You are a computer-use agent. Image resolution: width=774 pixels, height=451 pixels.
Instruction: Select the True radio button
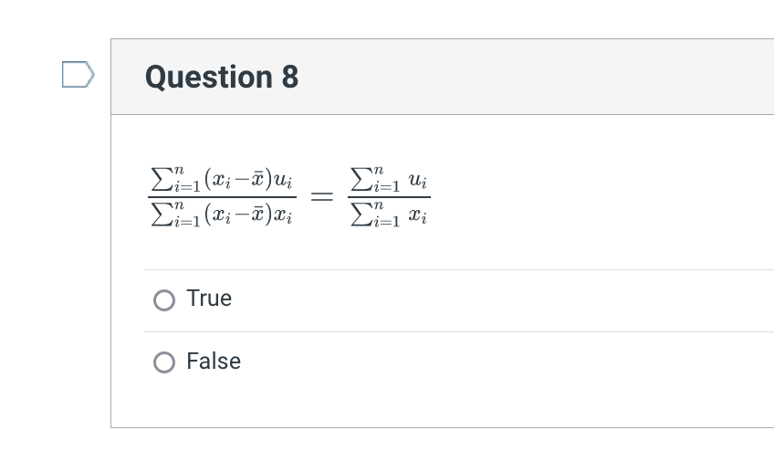164,299
